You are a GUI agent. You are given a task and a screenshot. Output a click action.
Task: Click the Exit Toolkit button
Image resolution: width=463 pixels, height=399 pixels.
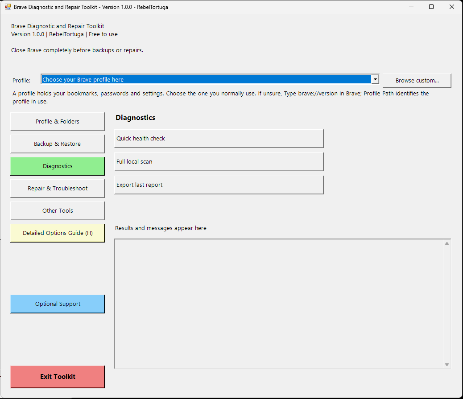pyautogui.click(x=58, y=377)
